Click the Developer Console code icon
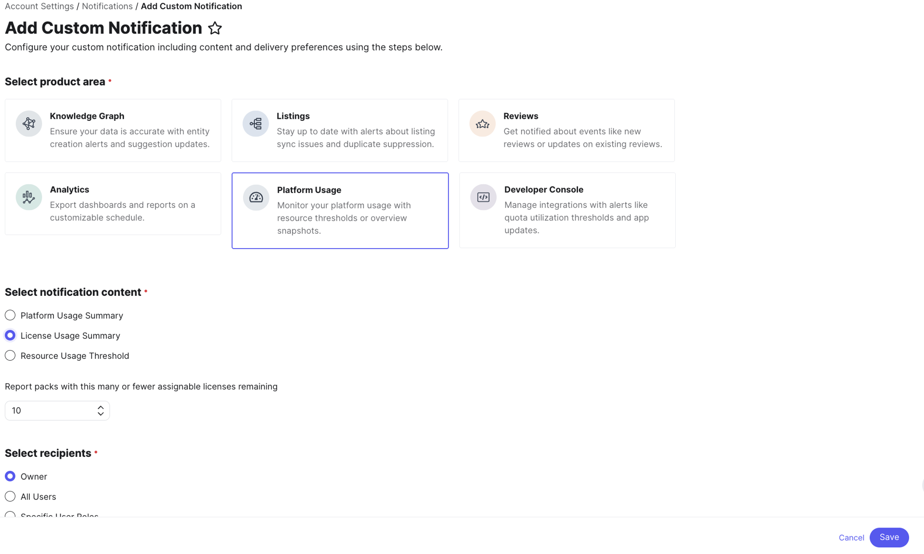924x554 pixels. point(483,197)
